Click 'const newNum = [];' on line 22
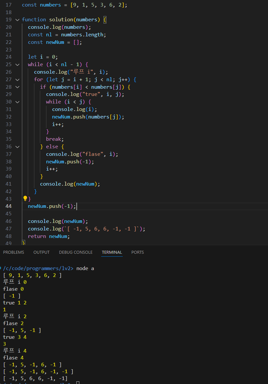 point(55,42)
